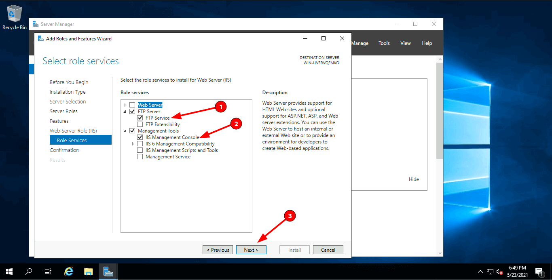
Task: Cancel the wizard
Action: pos(328,250)
